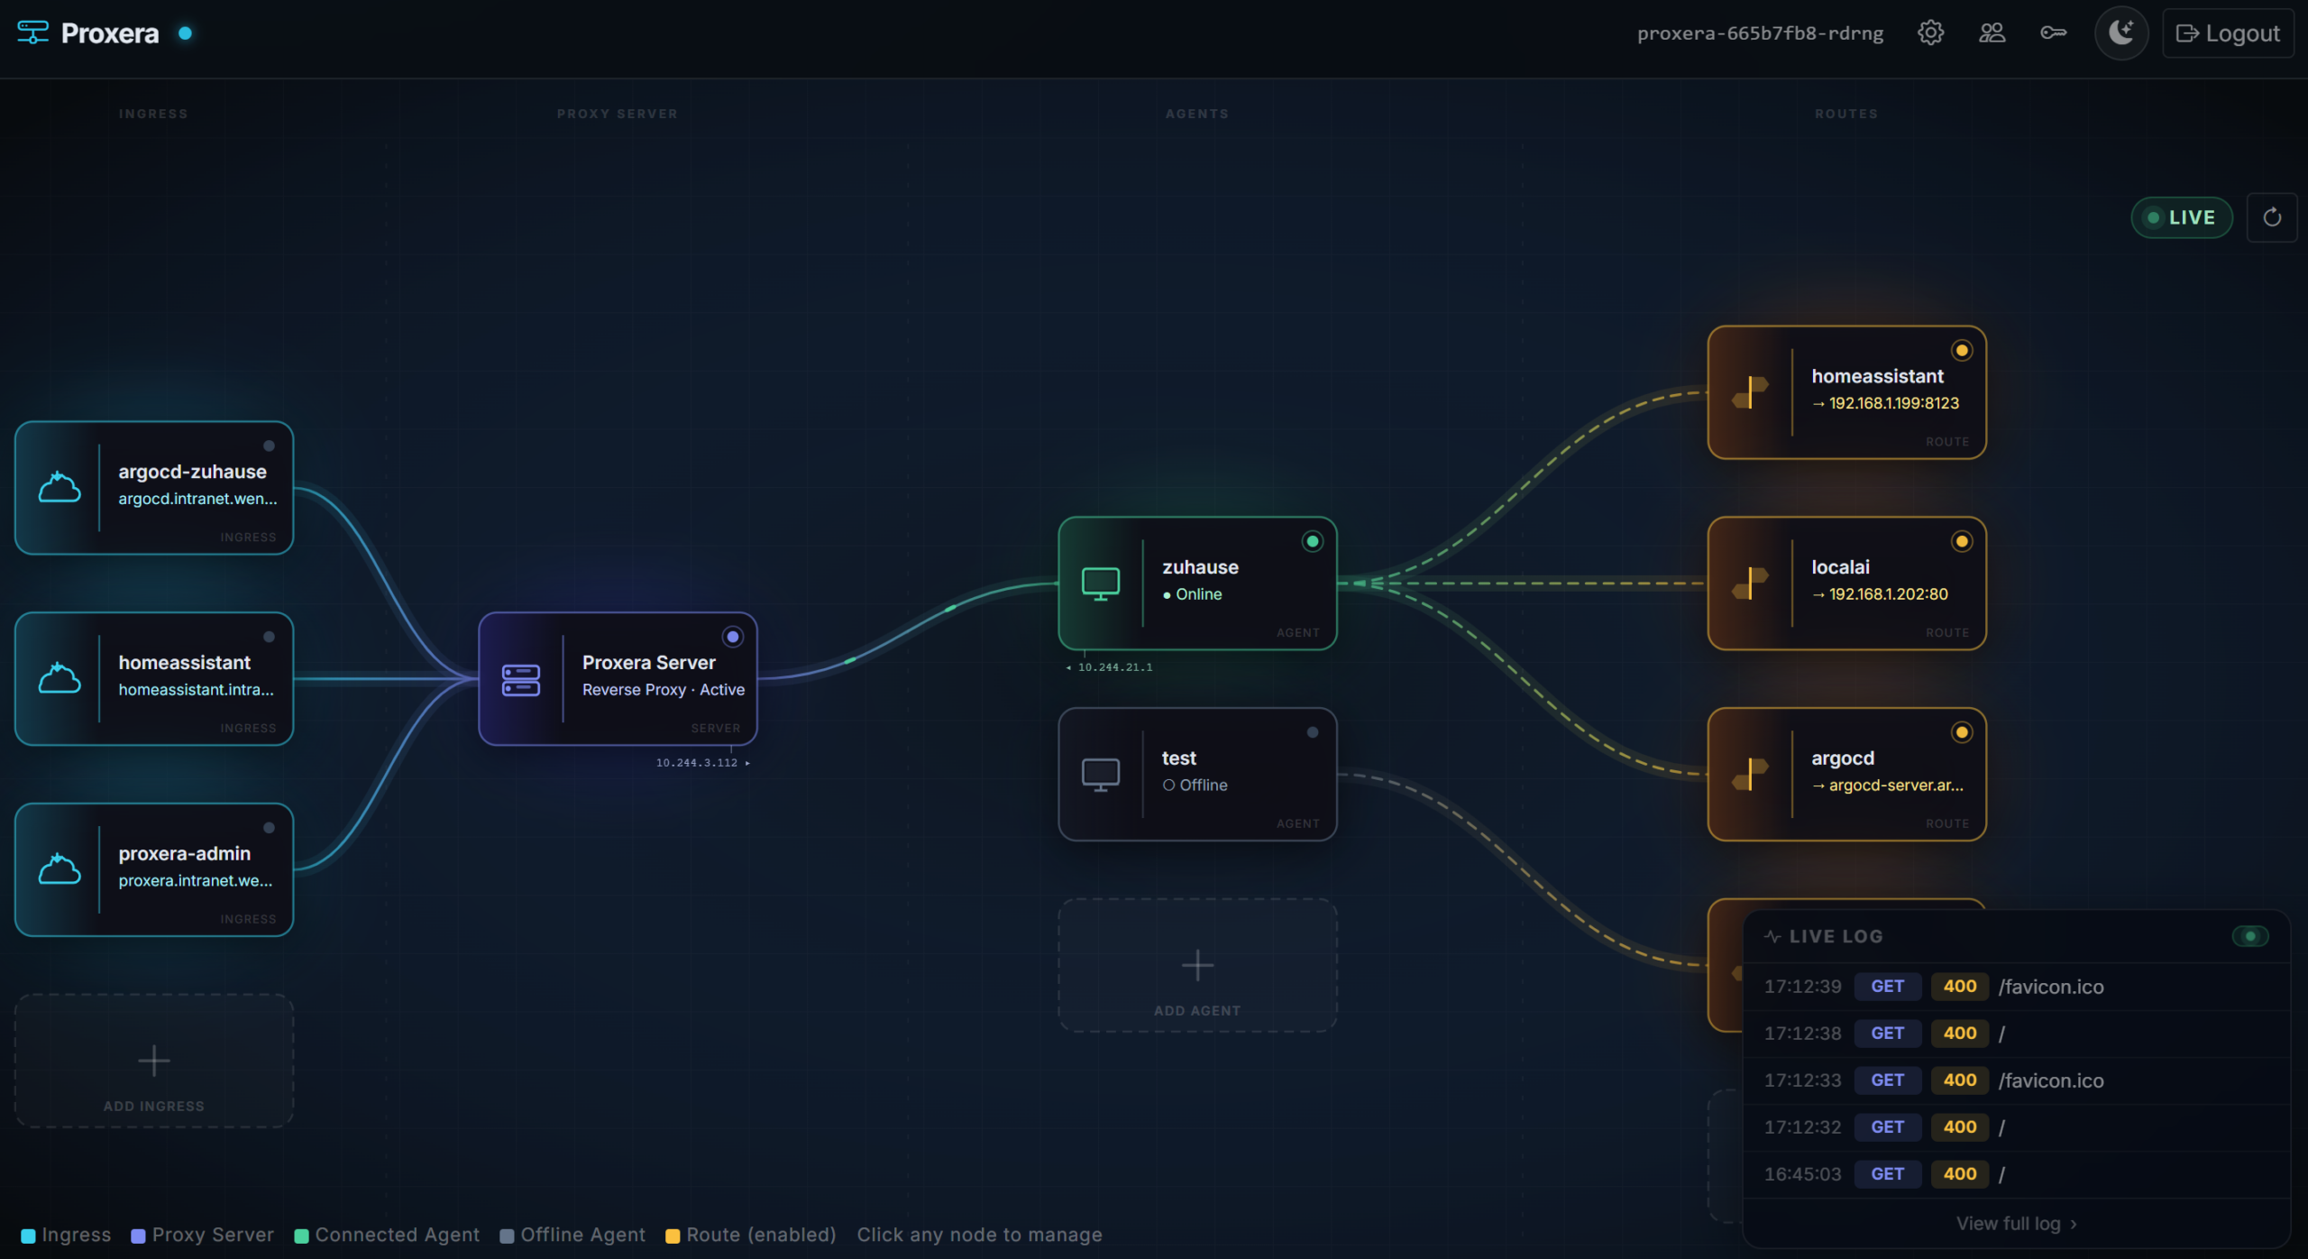Open the users management icon
This screenshot has height=1259, width=2308.
1992,33
